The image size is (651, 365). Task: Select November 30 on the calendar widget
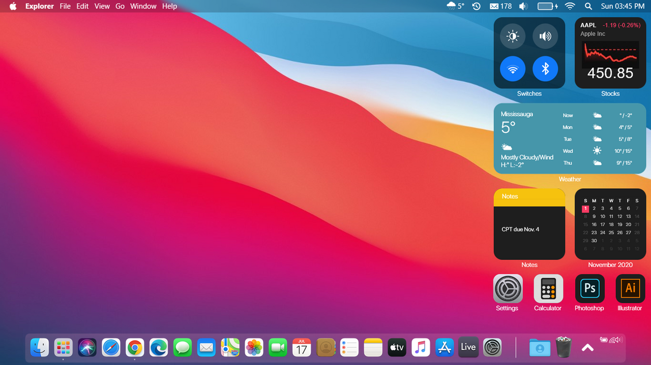[594, 241]
